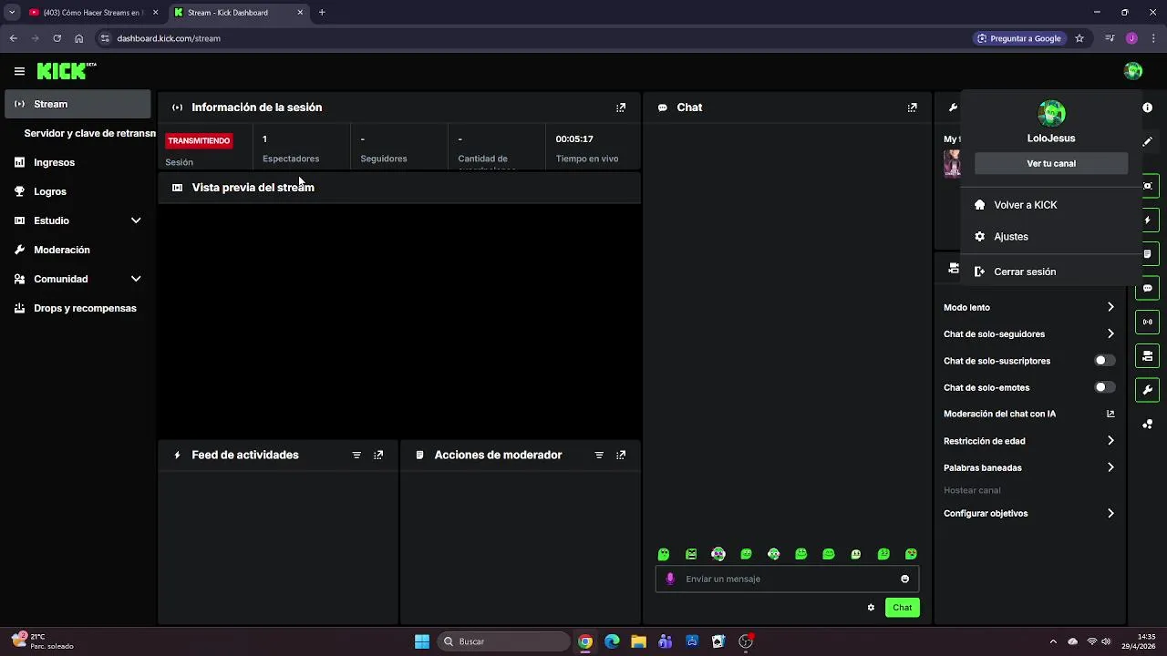Open Moderación del chat con IA external link
Screen dimensions: 1167x656
coord(1110,414)
